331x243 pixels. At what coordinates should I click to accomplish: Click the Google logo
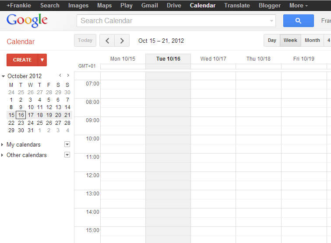pyautogui.click(x=27, y=20)
